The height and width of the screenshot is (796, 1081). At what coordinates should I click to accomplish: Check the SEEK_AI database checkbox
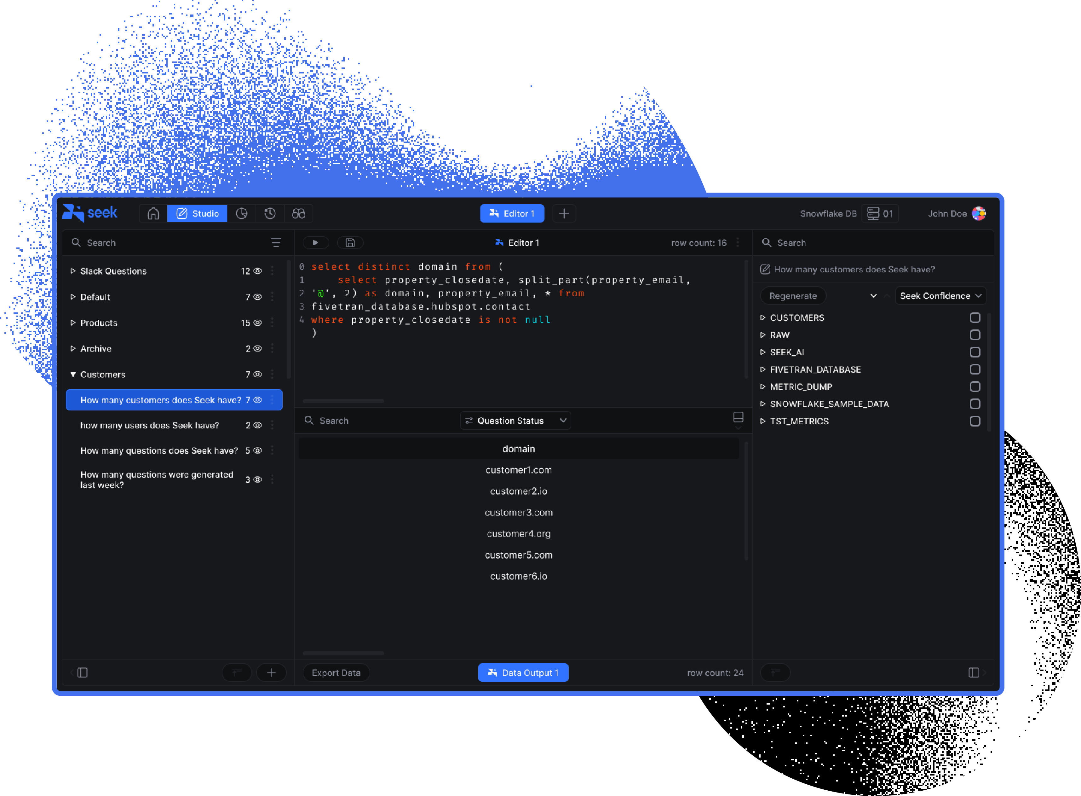[x=975, y=352]
